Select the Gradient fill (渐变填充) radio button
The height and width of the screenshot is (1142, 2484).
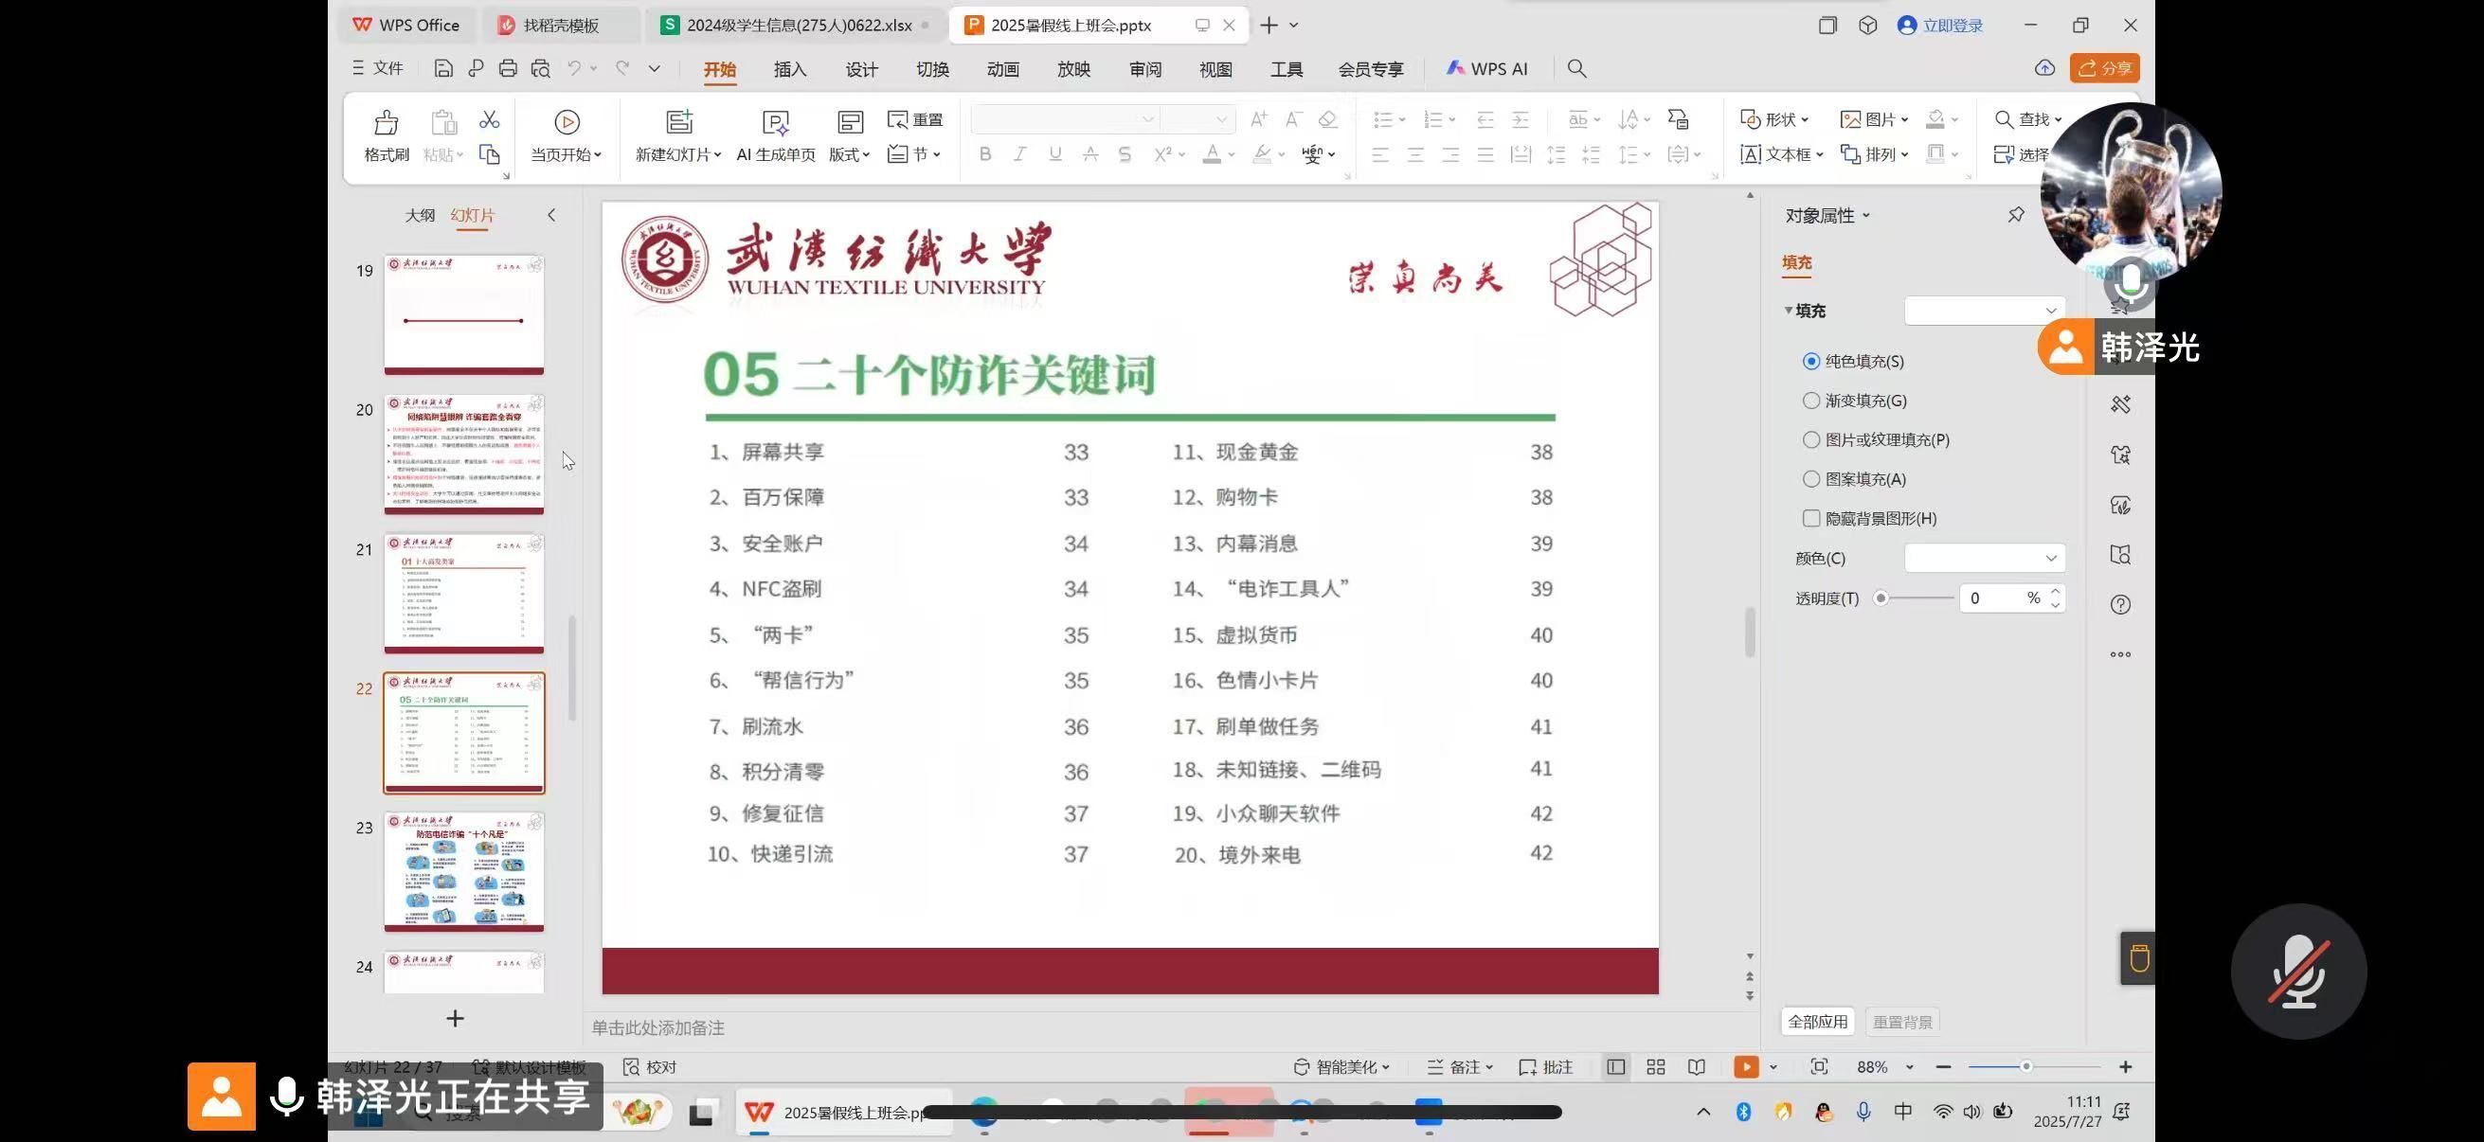[x=1811, y=401]
